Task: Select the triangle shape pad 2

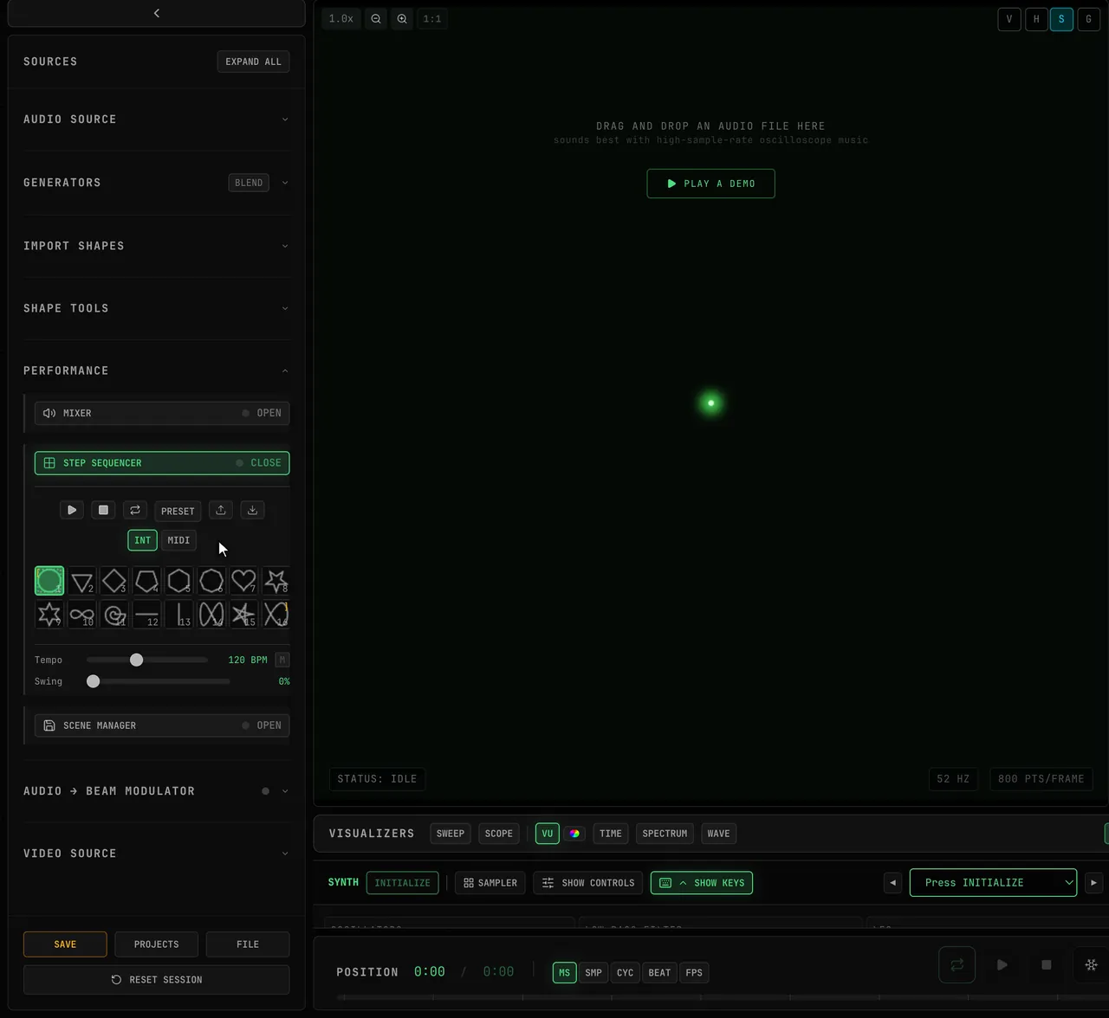Action: point(81,581)
